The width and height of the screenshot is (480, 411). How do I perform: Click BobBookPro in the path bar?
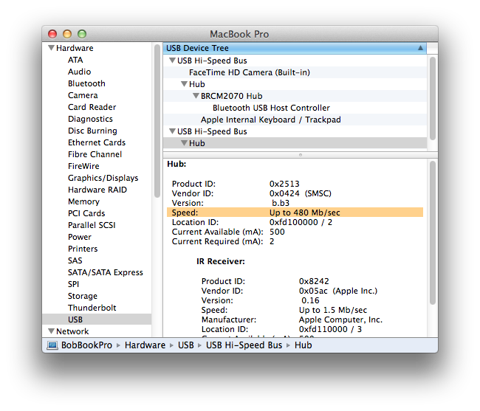click(86, 345)
